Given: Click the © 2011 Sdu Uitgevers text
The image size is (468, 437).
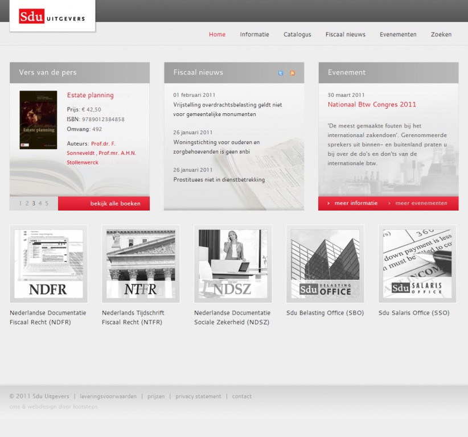Looking at the screenshot, I should [x=39, y=397].
